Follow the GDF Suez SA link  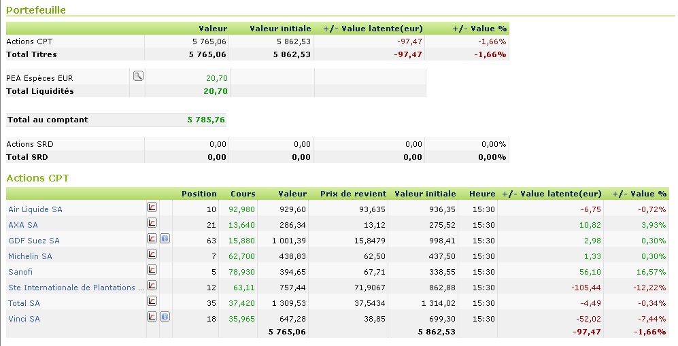(34, 241)
